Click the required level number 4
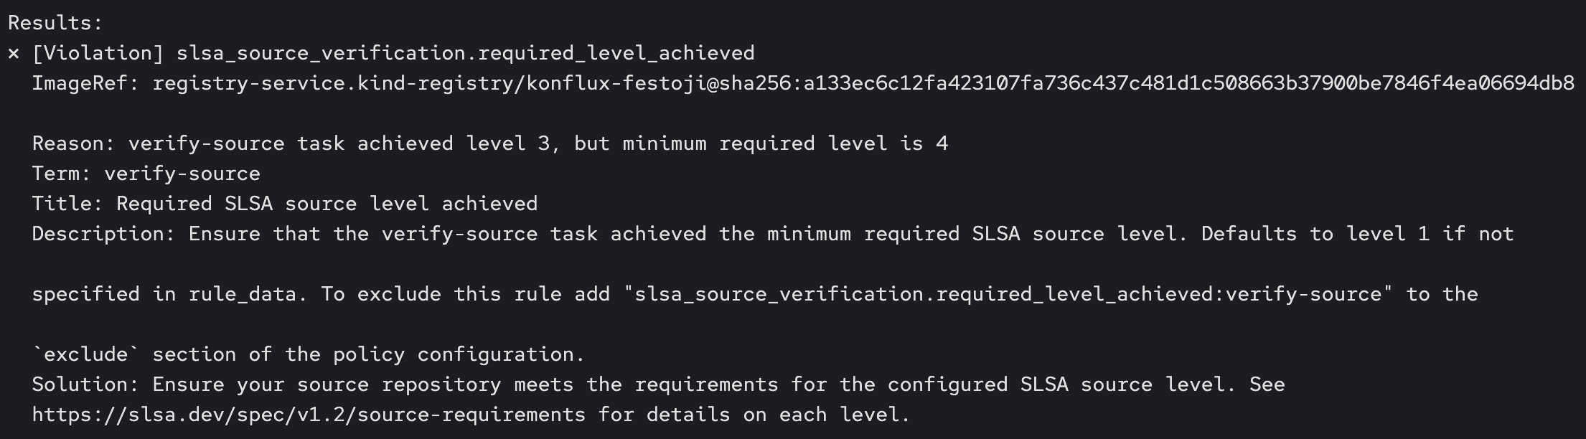 coord(942,143)
